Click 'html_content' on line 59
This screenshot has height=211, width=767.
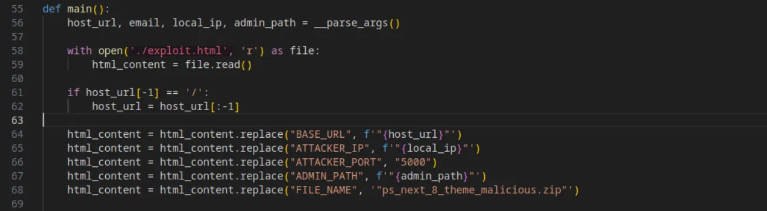[x=129, y=65]
